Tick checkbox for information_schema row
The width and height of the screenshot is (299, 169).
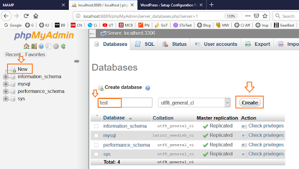(96, 126)
